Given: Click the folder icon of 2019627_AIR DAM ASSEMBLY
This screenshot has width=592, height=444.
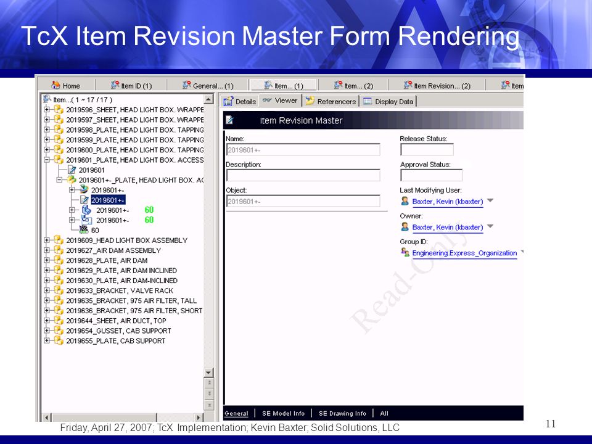Looking at the screenshot, I should click(x=59, y=250).
